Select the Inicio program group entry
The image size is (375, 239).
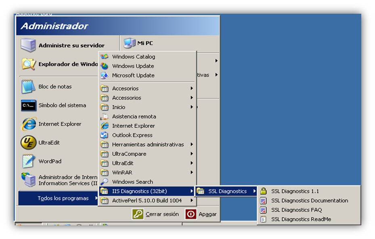click(147, 107)
